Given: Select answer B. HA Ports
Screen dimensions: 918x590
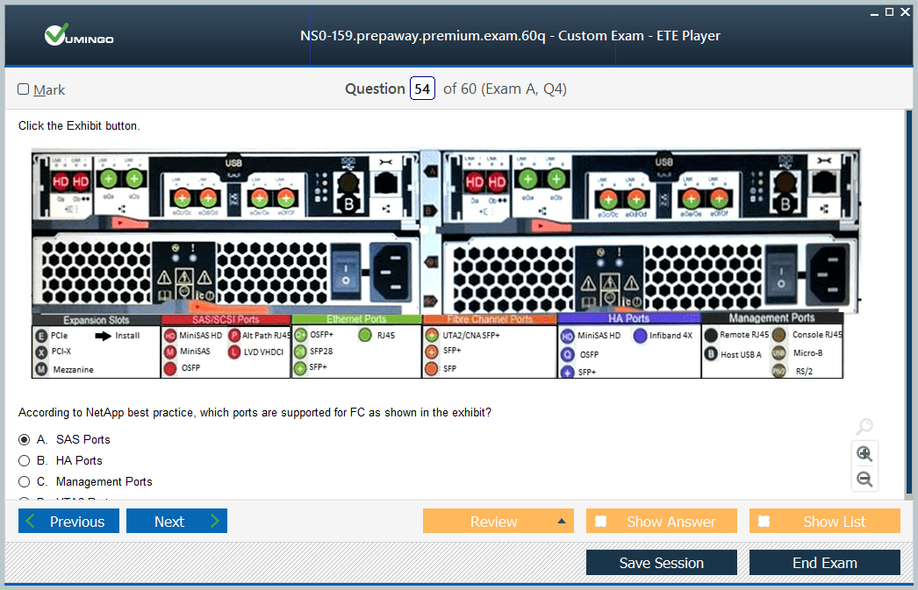Looking at the screenshot, I should (x=25, y=460).
